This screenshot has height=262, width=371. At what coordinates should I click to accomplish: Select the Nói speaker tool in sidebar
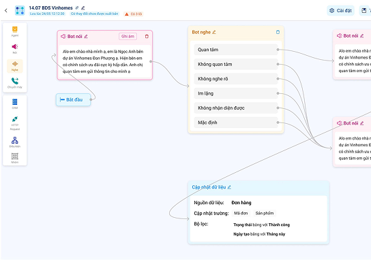click(x=15, y=48)
